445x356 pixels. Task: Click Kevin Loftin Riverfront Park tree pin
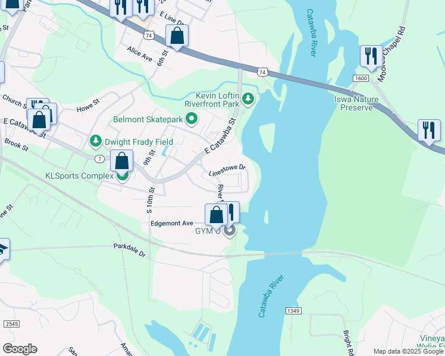point(248,98)
